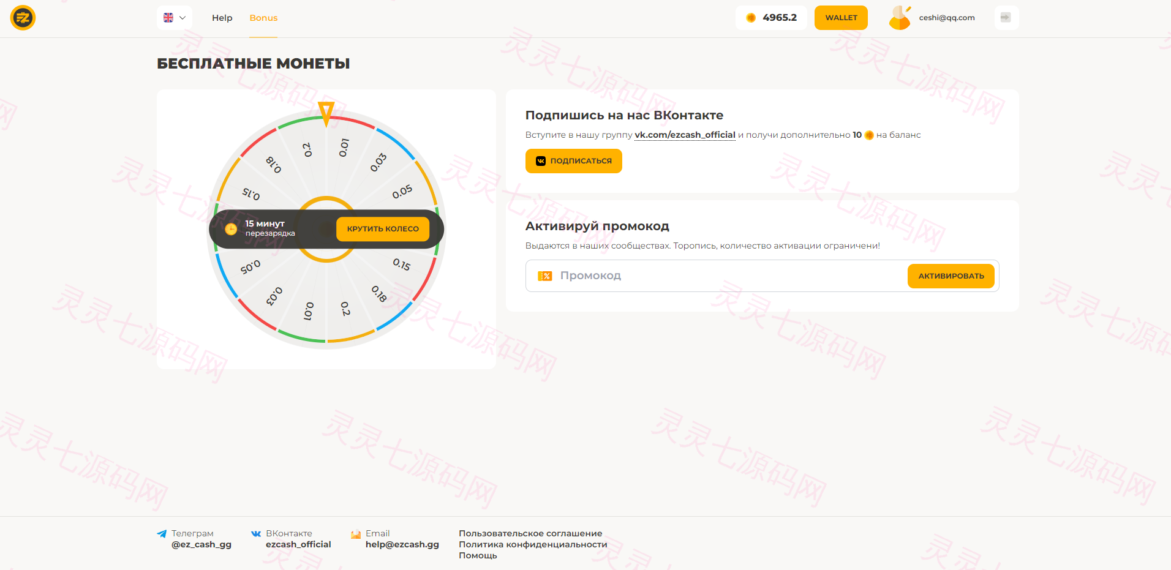Click the EZ logo icon
1171x570 pixels.
[23, 18]
